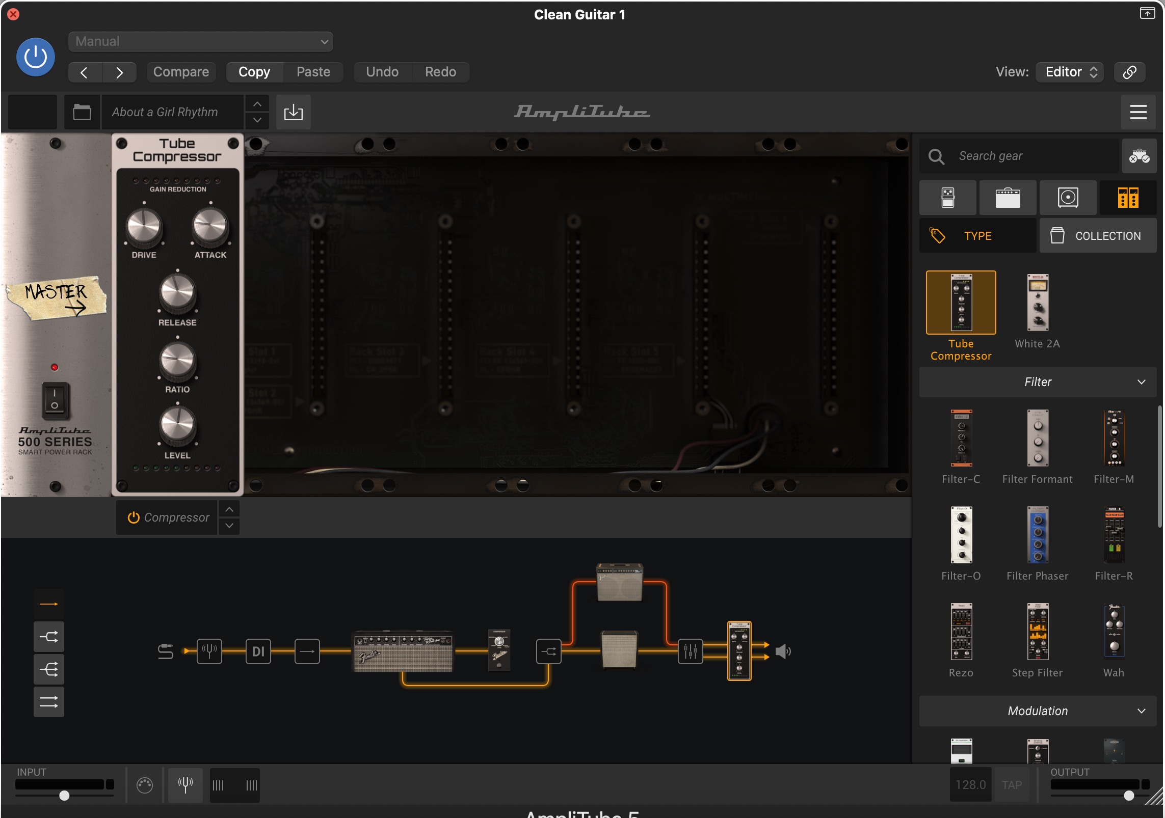The height and width of the screenshot is (818, 1165).
Task: Move Compressor slot down with arrow
Action: pyautogui.click(x=229, y=526)
